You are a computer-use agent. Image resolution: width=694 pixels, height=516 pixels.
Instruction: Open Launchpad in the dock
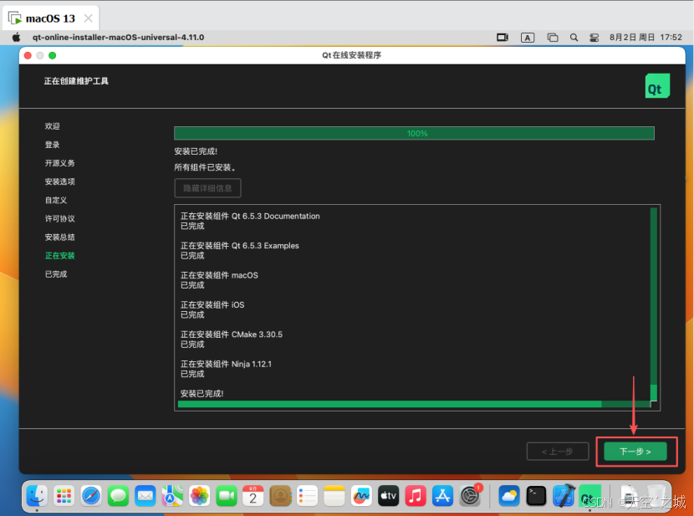pyautogui.click(x=64, y=496)
